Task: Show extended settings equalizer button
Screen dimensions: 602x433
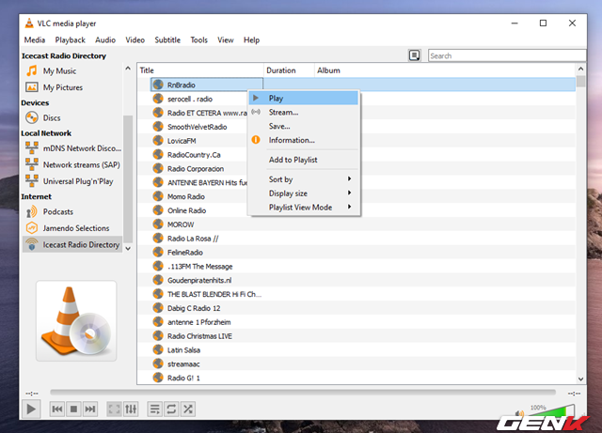Action: click(131, 410)
